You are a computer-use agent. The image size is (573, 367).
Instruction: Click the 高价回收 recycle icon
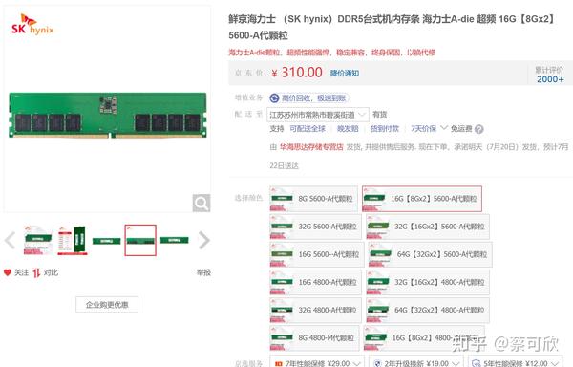coord(274,98)
